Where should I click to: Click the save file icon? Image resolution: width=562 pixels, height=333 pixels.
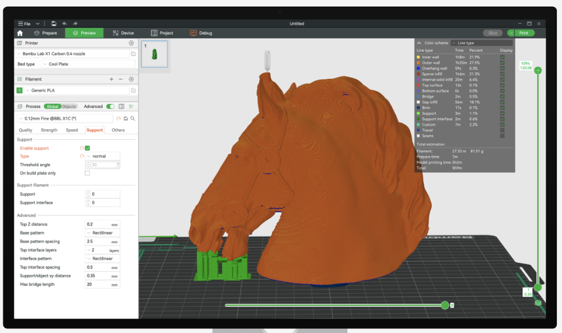coord(53,24)
